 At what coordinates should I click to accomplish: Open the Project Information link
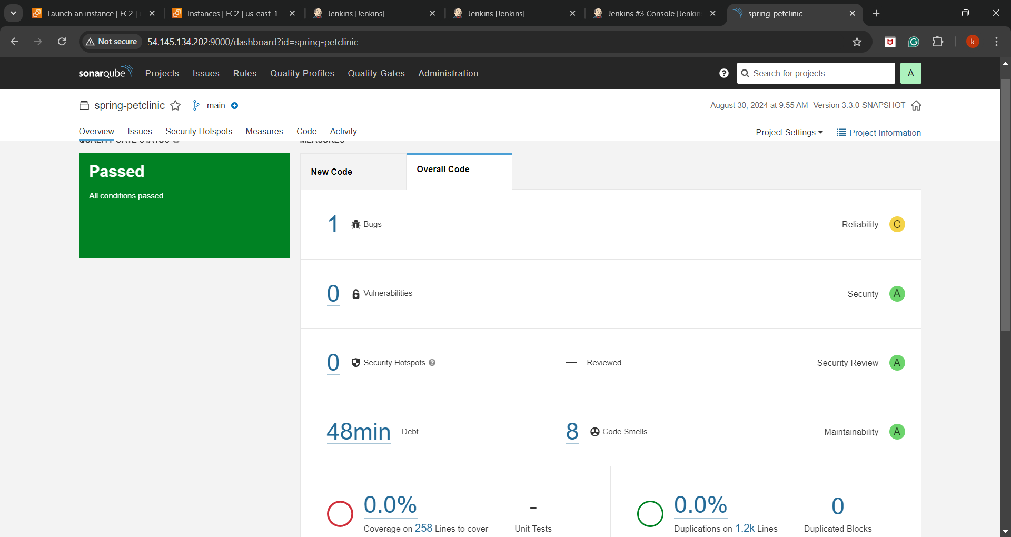coord(879,133)
